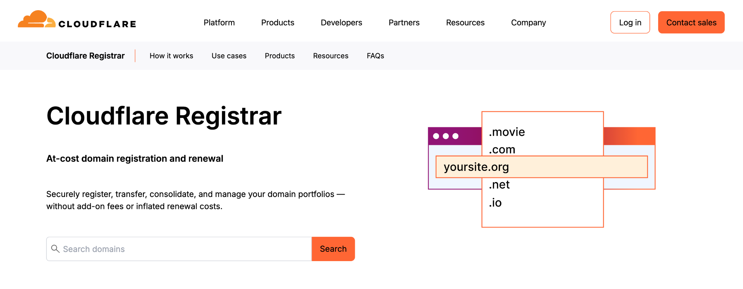Jump to the FAQs section
The height and width of the screenshot is (289, 743).
[x=375, y=56]
